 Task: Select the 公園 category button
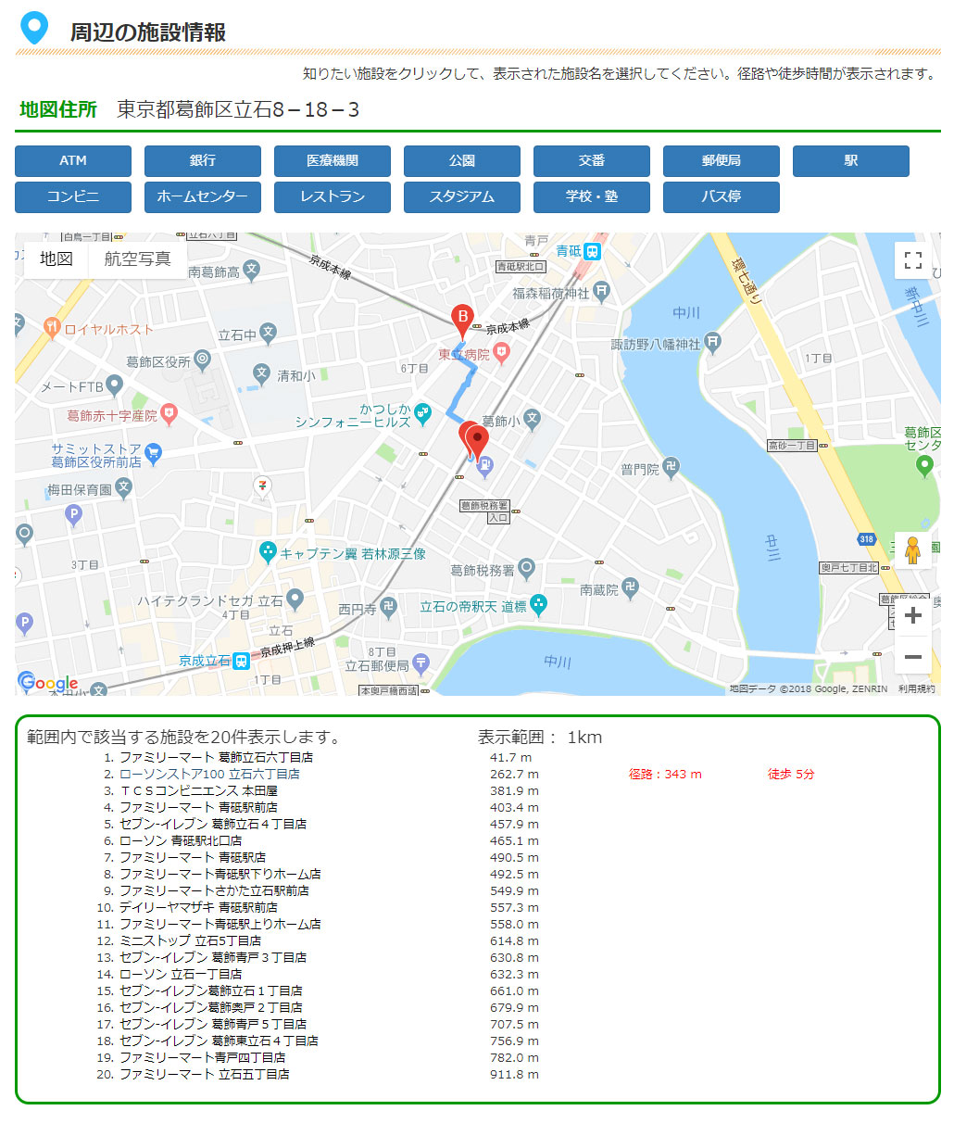coord(461,160)
